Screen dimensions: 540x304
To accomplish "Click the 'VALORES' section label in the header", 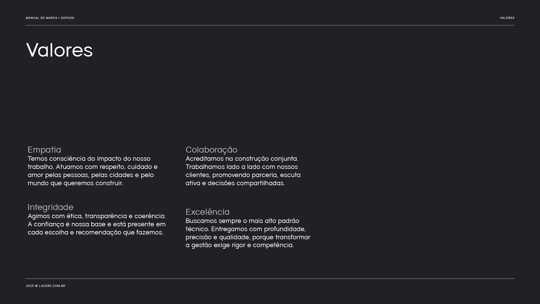I will 507,18.
